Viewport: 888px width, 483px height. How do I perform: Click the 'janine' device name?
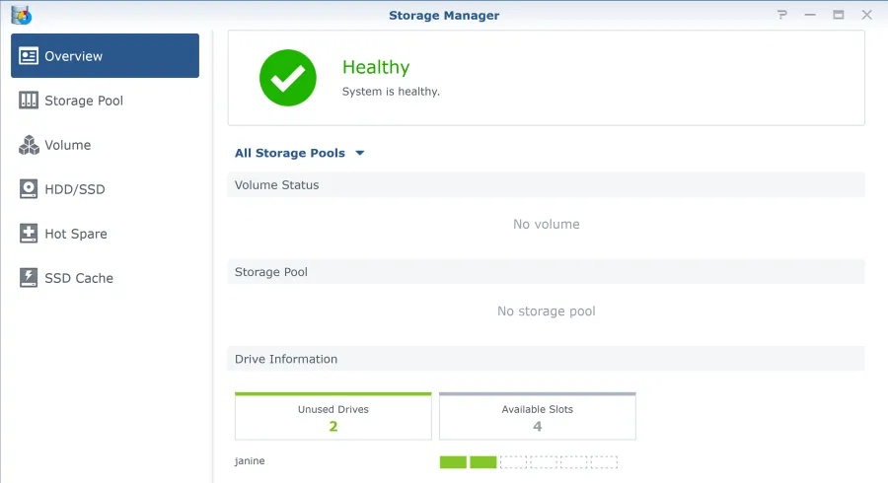coord(250,461)
